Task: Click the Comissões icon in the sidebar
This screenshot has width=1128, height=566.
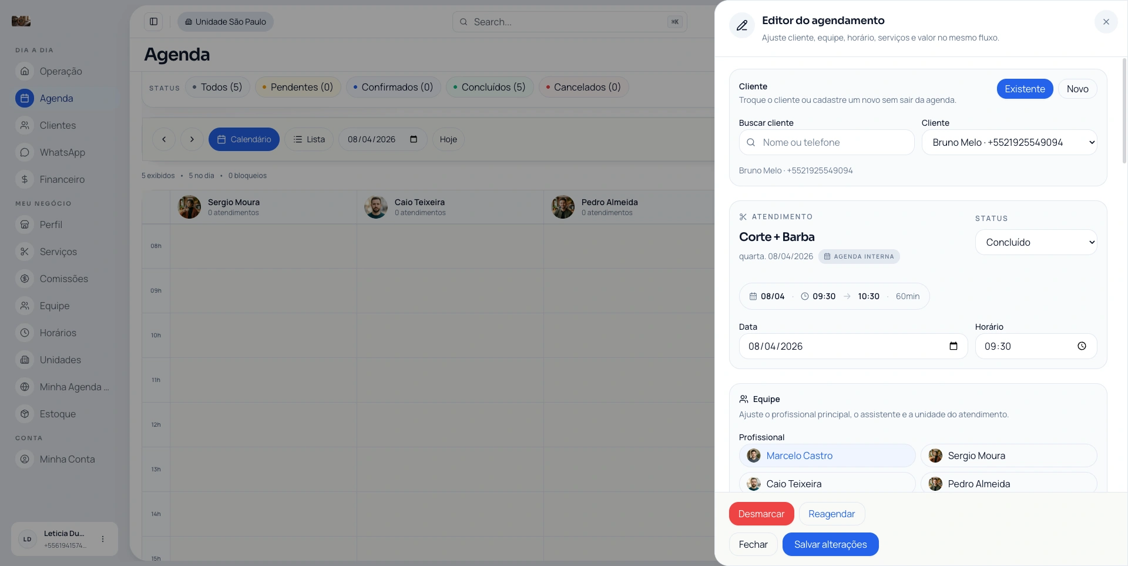Action: 24,279
